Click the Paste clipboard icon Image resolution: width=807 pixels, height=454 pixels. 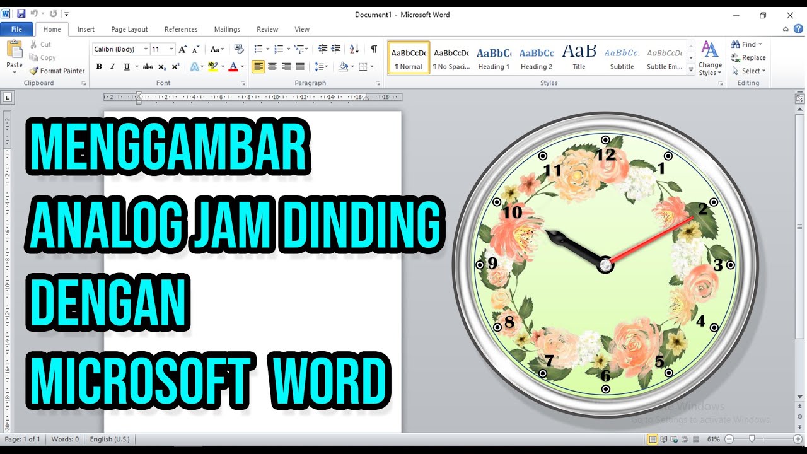(14, 49)
